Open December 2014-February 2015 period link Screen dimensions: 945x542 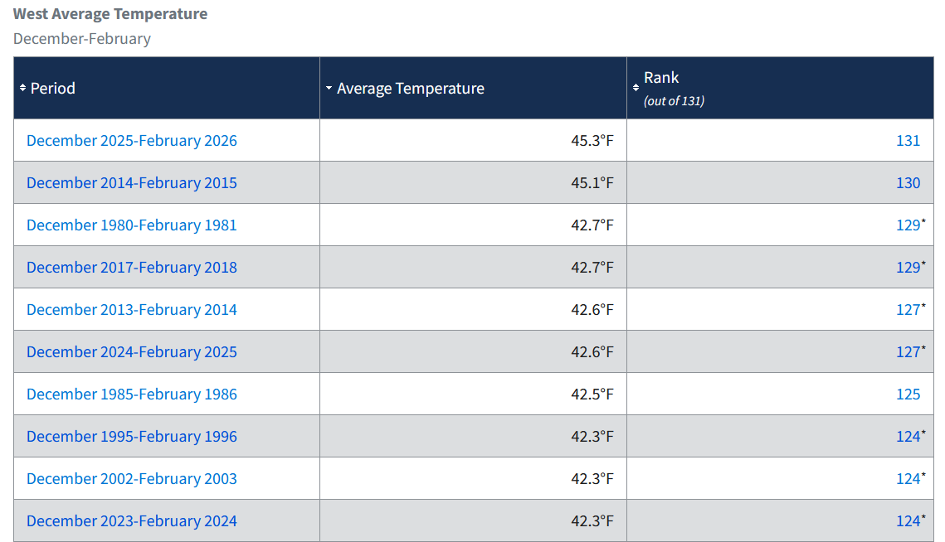click(132, 183)
